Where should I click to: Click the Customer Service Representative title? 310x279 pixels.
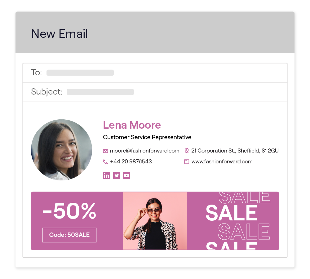click(x=147, y=137)
